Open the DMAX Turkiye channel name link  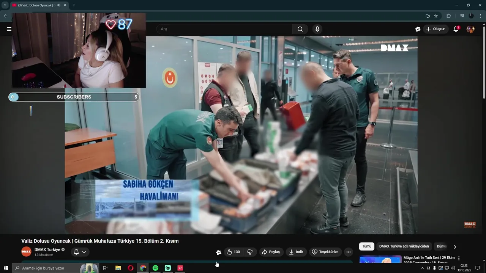[x=47, y=249]
